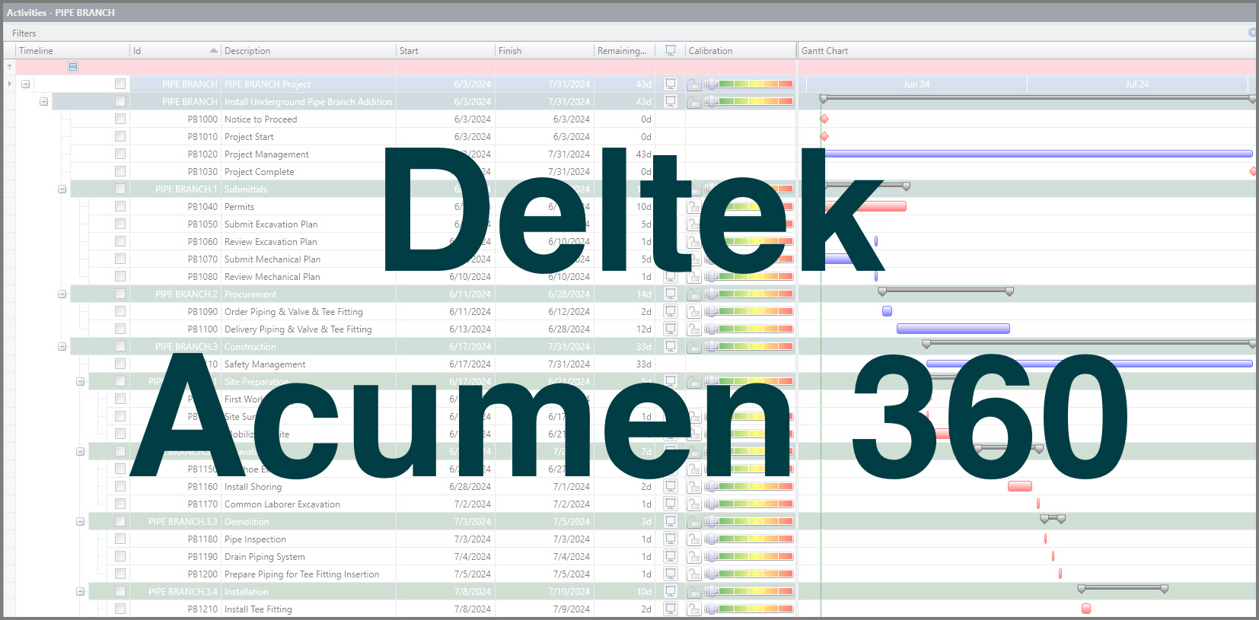Click presentation icon for Install Tee Fitting row

click(x=671, y=609)
